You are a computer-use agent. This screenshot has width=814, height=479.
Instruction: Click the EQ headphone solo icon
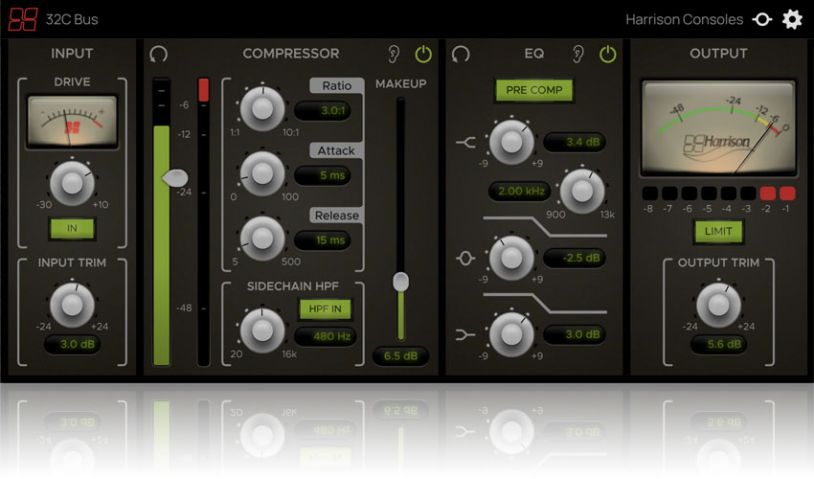(461, 54)
